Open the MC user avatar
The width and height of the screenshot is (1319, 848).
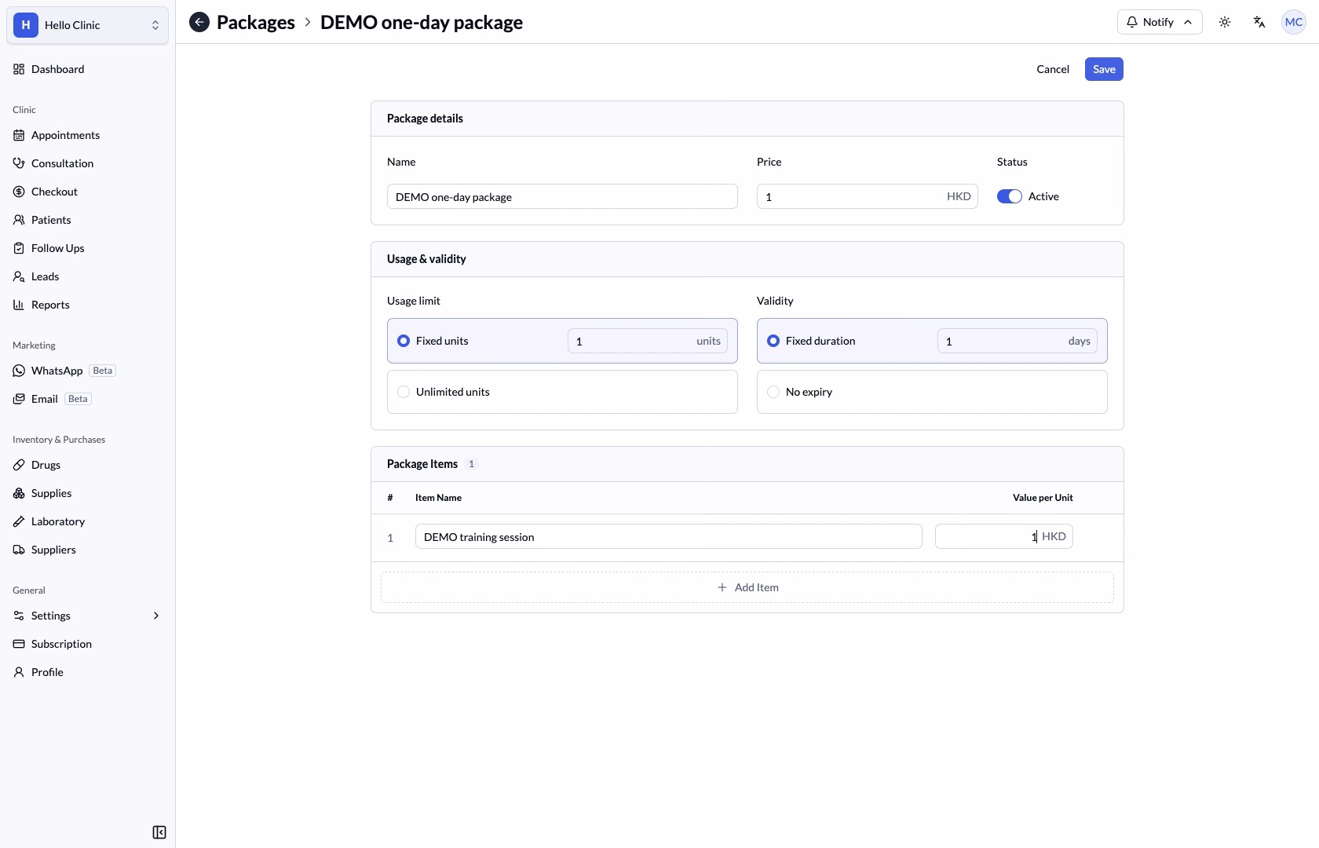click(1294, 23)
